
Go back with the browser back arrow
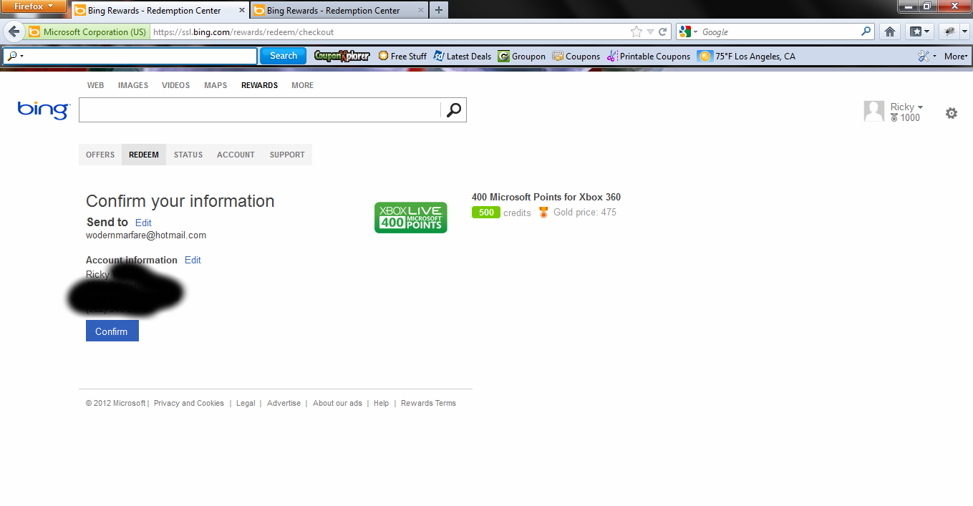tap(14, 32)
